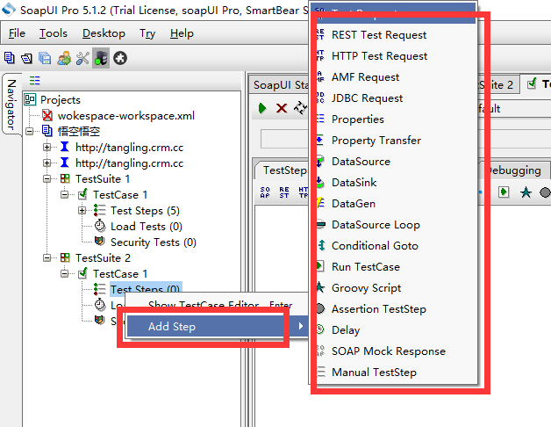Open the Desktop menu
Viewport: 551px width, 427px height.
104,33
